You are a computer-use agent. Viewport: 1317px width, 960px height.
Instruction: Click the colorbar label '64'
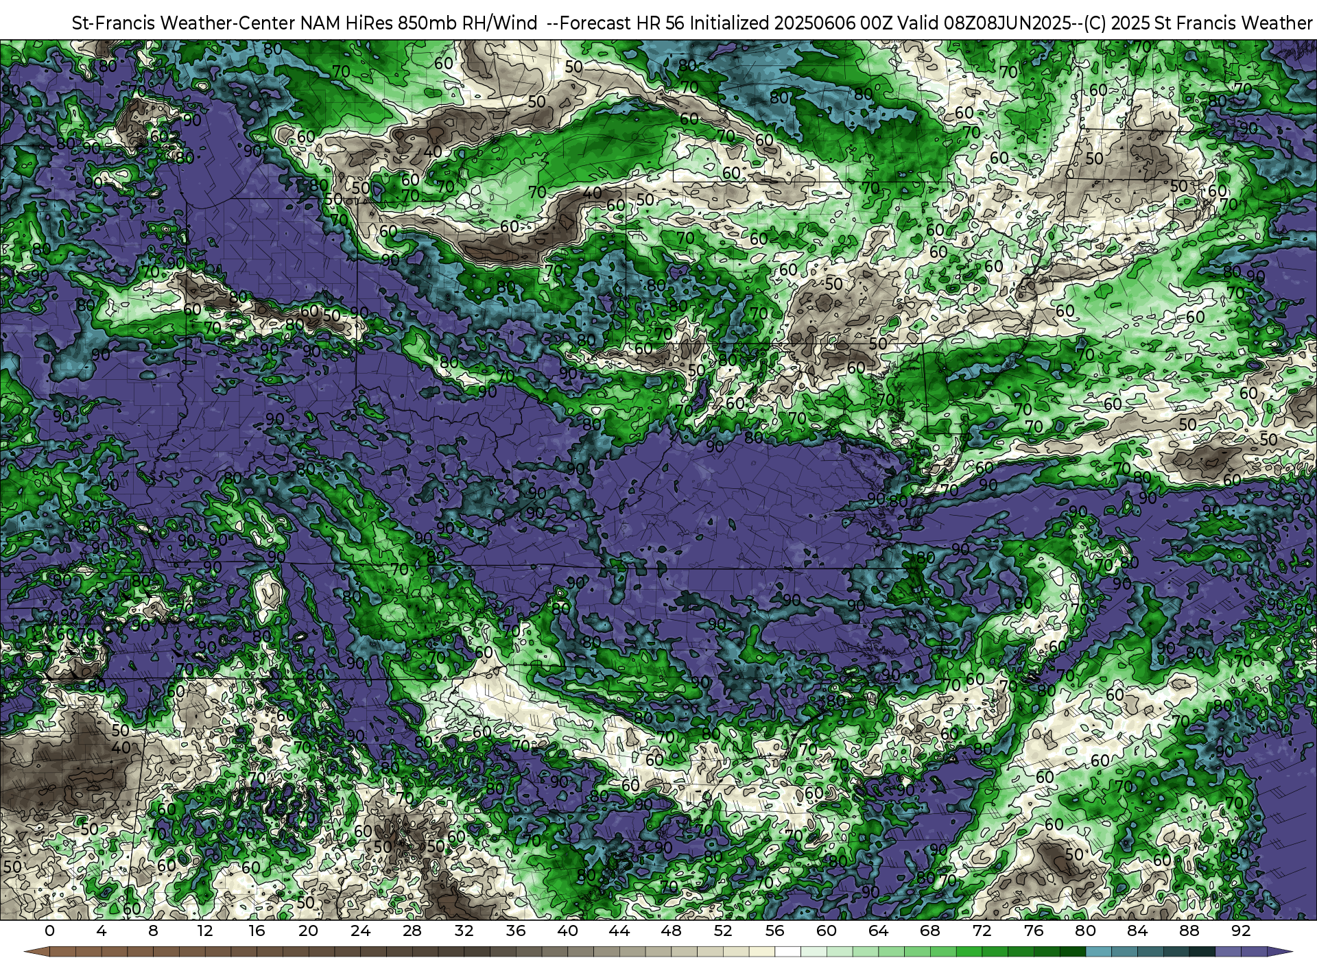coord(879,931)
